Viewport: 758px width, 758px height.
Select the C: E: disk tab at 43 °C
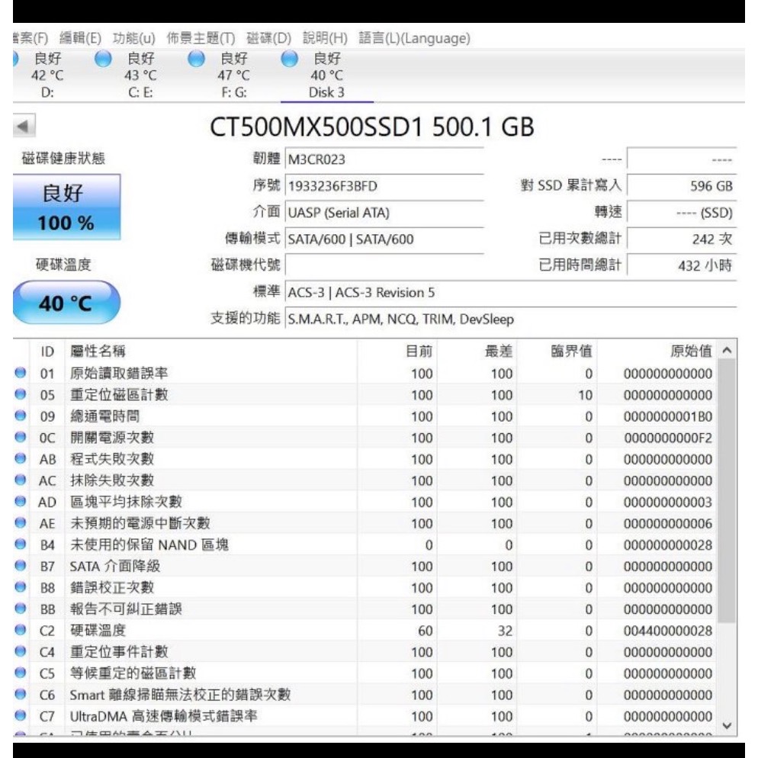(140, 75)
